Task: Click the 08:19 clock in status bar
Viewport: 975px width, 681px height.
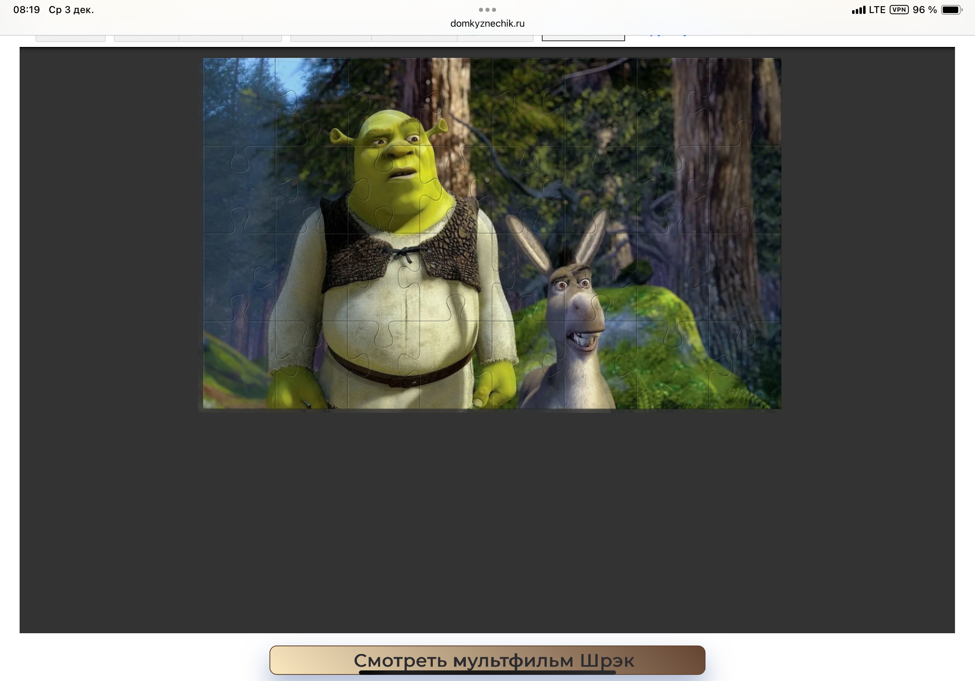Action: point(26,10)
